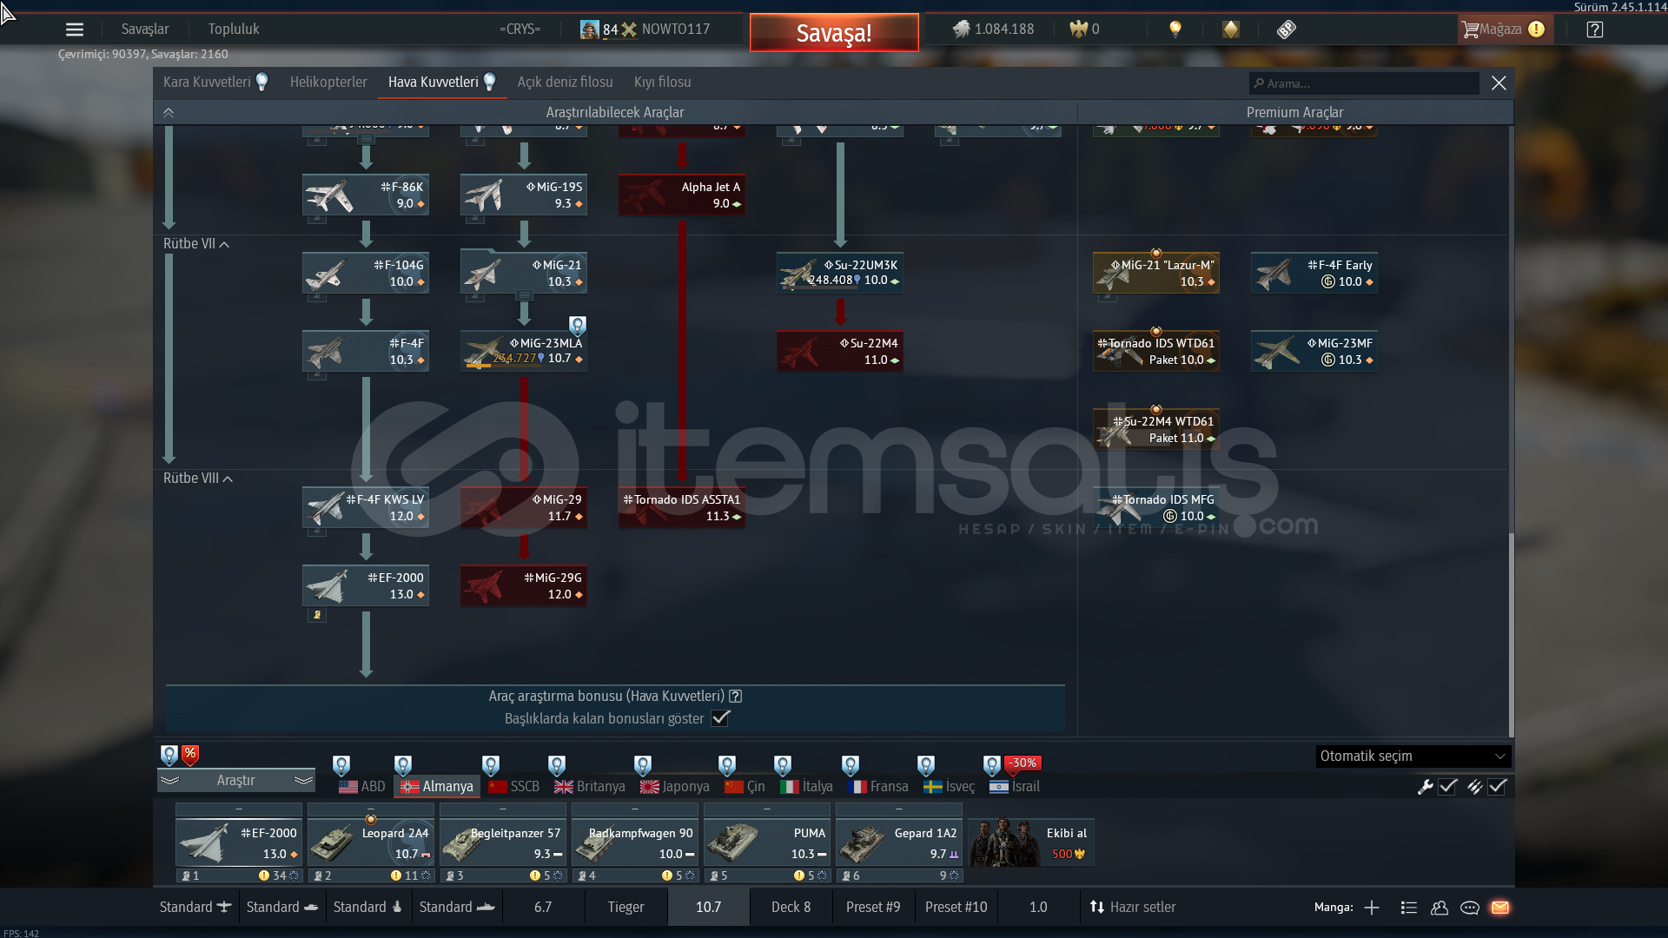The width and height of the screenshot is (1668, 938).
Task: Open the Savaşlar menu
Action: (x=145, y=30)
